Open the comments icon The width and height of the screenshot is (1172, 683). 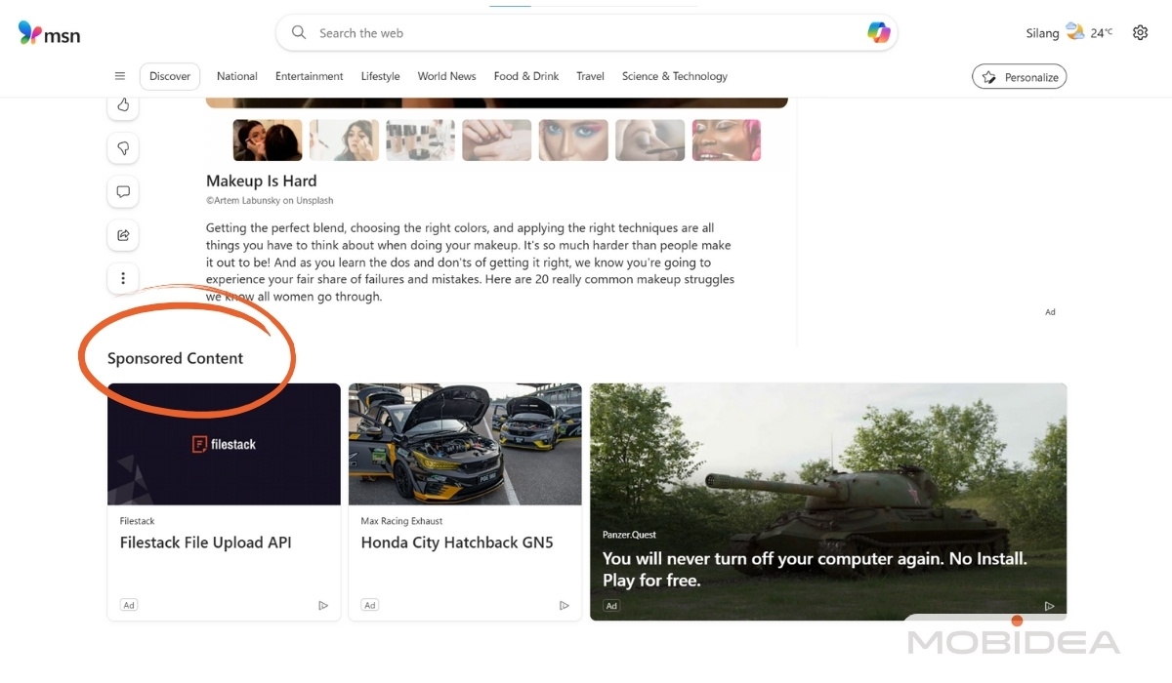point(123,192)
